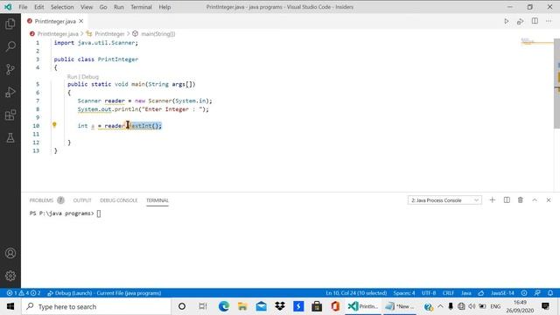Click the notifications bell in status bar

(x=550, y=293)
